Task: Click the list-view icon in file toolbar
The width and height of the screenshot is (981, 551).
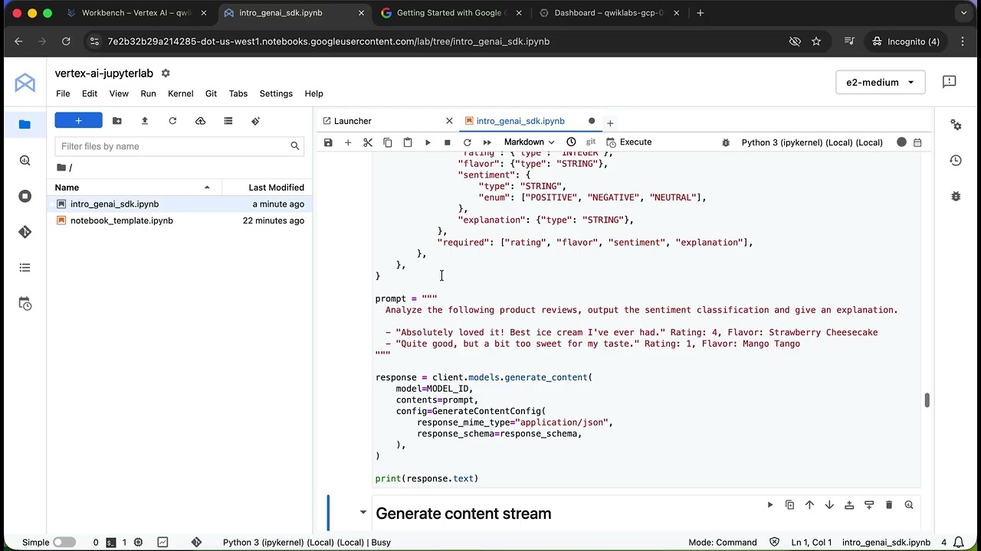Action: coord(228,121)
